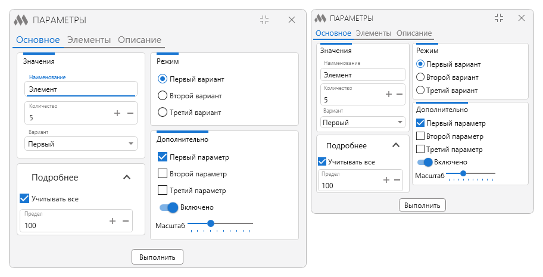Click the collapse-window icon in the left dialog

click(264, 20)
